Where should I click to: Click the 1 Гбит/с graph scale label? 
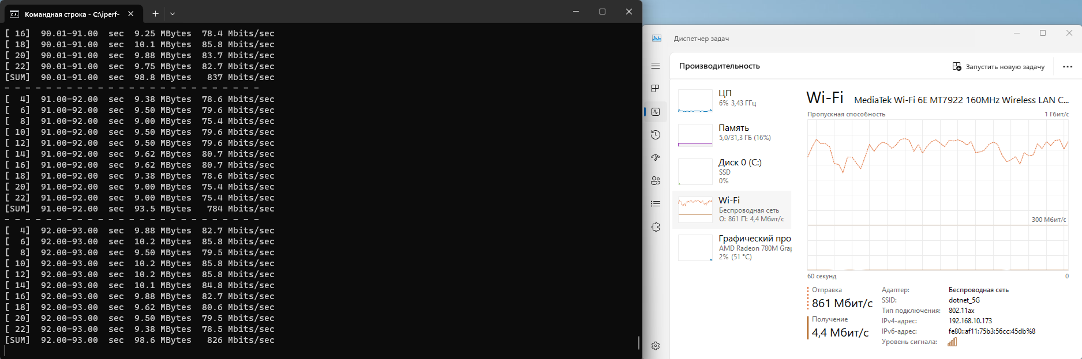(x=1057, y=114)
